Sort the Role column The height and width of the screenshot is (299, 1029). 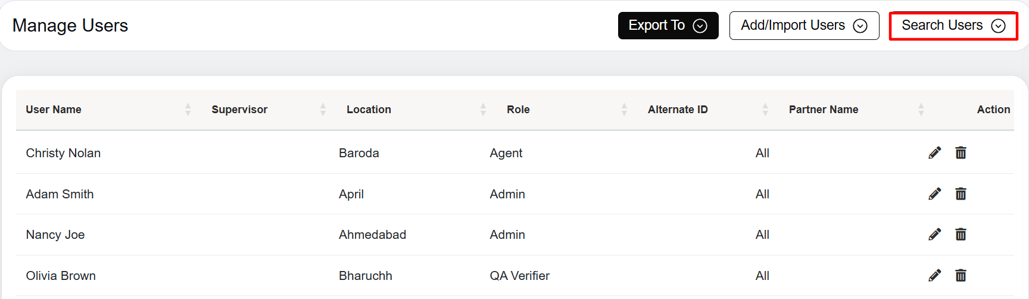pyautogui.click(x=624, y=110)
